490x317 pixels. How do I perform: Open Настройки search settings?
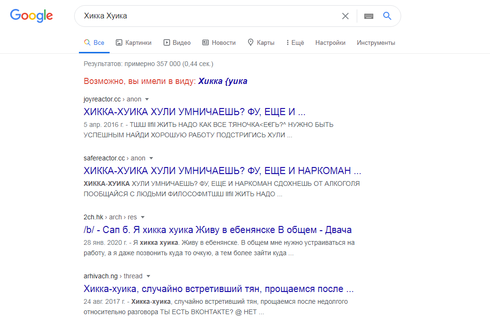tap(330, 42)
